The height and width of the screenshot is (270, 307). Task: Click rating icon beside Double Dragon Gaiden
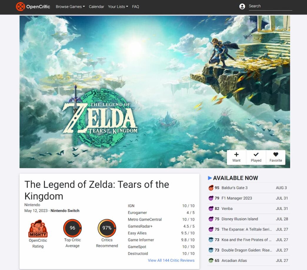tap(211, 250)
